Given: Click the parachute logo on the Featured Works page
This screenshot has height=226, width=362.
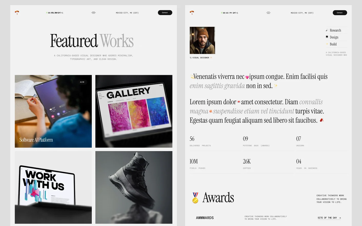Looking at the screenshot, I should tap(17, 13).
